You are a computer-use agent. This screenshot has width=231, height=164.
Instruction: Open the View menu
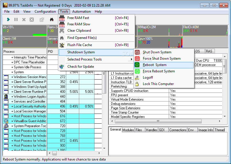click(x=27, y=12)
